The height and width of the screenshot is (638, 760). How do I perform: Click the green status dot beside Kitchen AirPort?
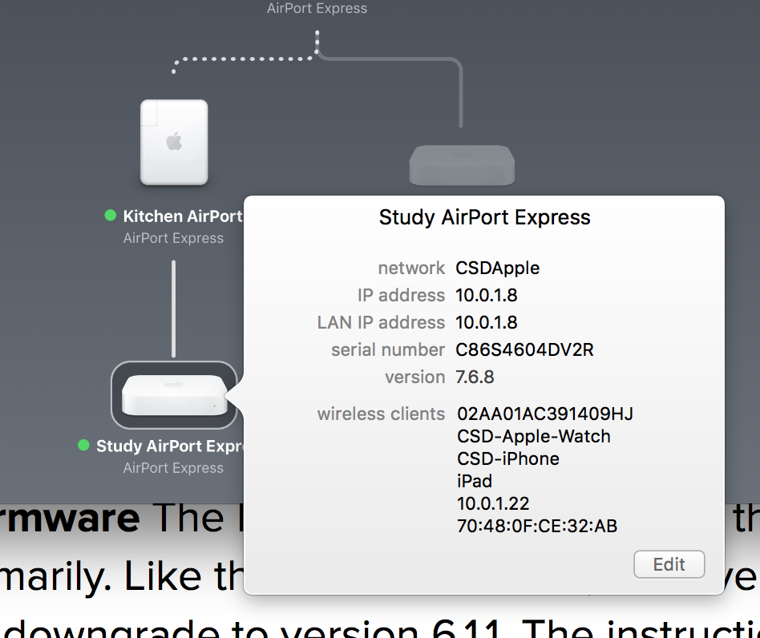pos(111,215)
